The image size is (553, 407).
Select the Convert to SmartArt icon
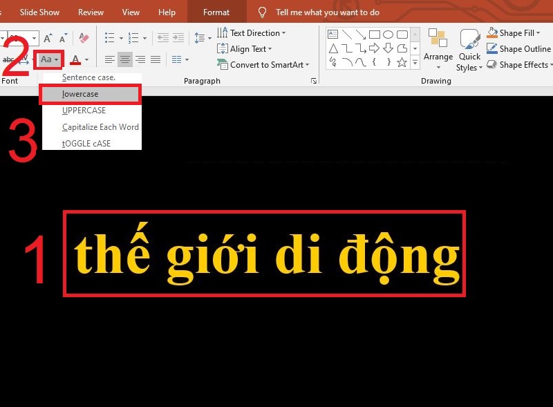click(225, 64)
